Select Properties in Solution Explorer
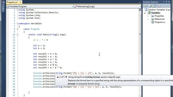The width and height of the screenshot is (173, 97). (159, 16)
